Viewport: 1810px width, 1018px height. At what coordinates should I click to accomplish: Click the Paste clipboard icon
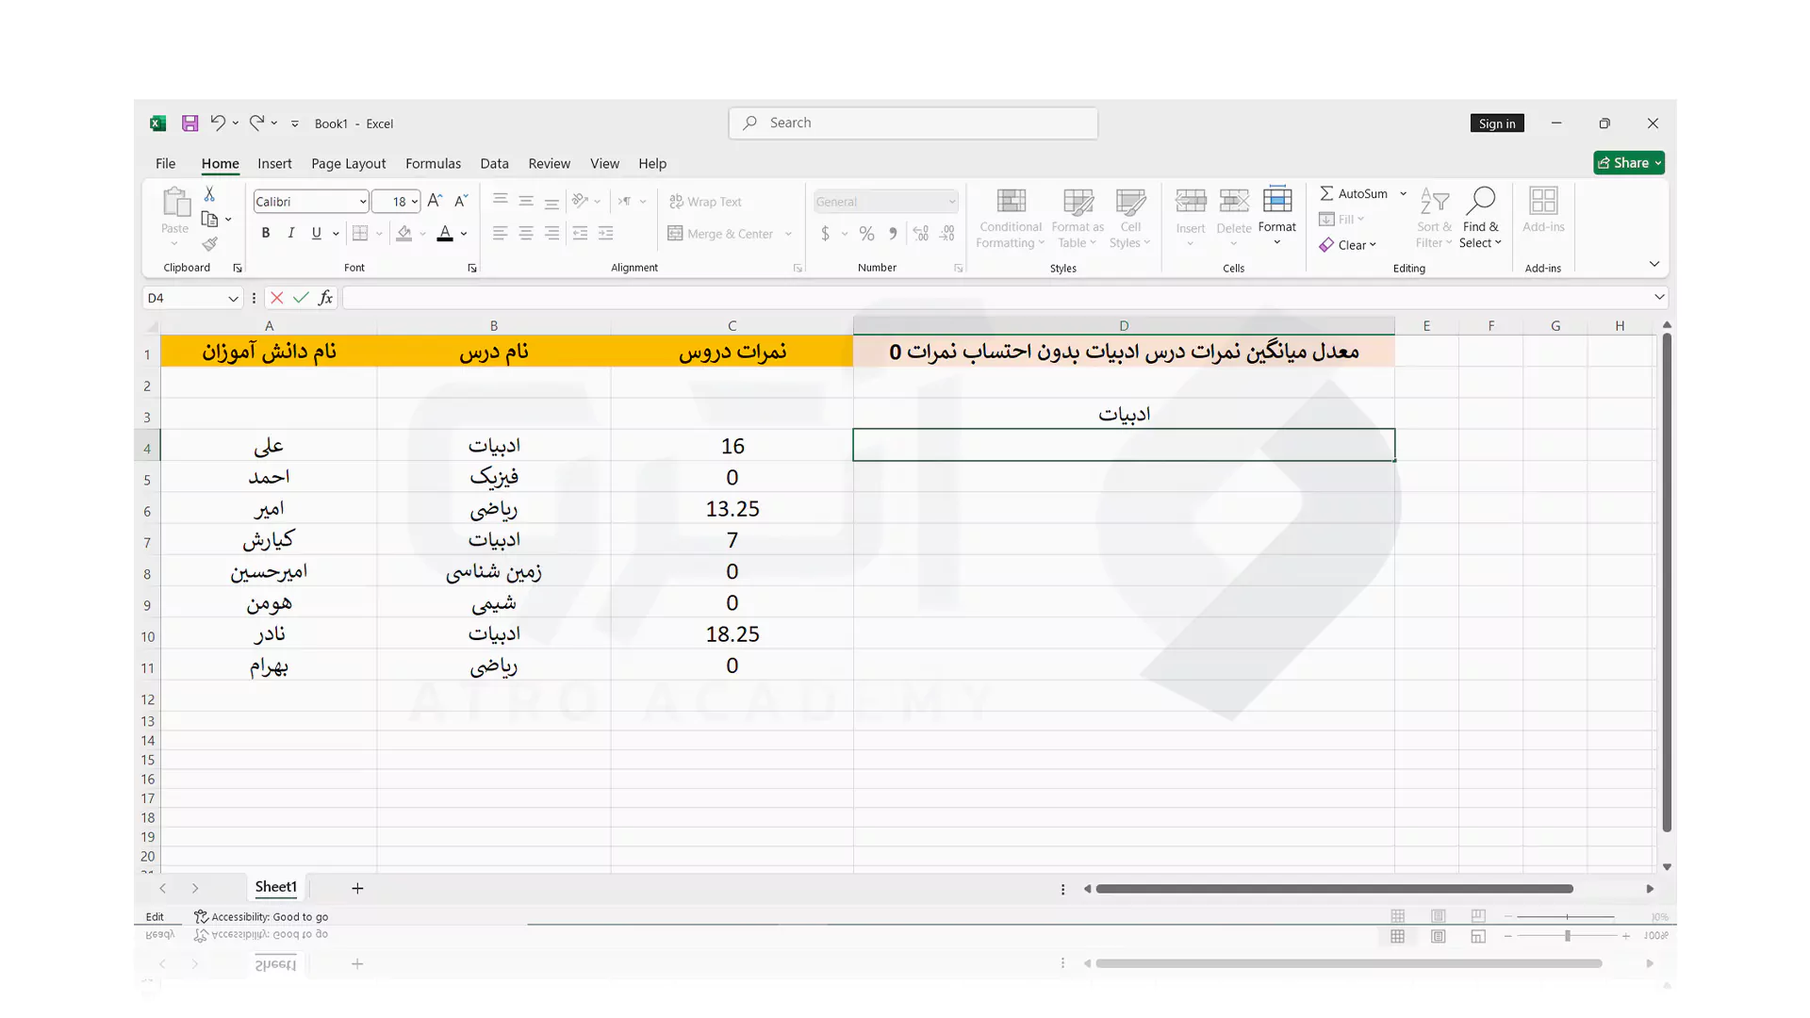coord(175,202)
